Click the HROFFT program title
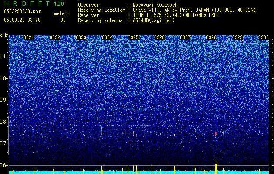This screenshot has height=174, width=274. [27, 3]
